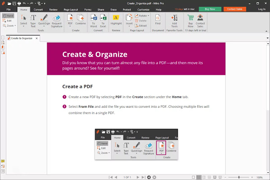The image size is (270, 180).
Task: Open the File menu
Action: [x=8, y=9]
